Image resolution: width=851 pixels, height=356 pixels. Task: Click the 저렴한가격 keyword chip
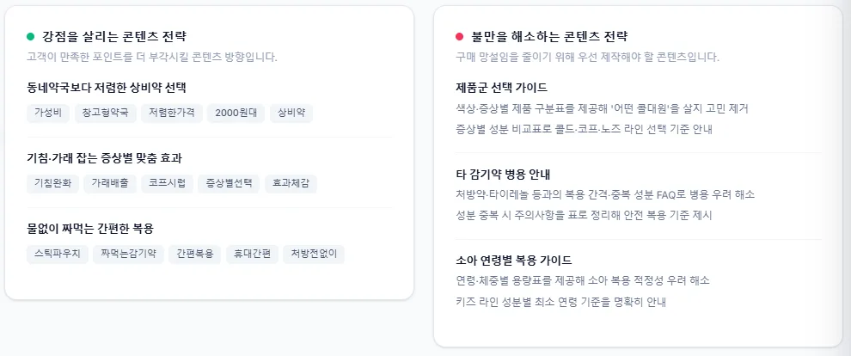tap(172, 114)
